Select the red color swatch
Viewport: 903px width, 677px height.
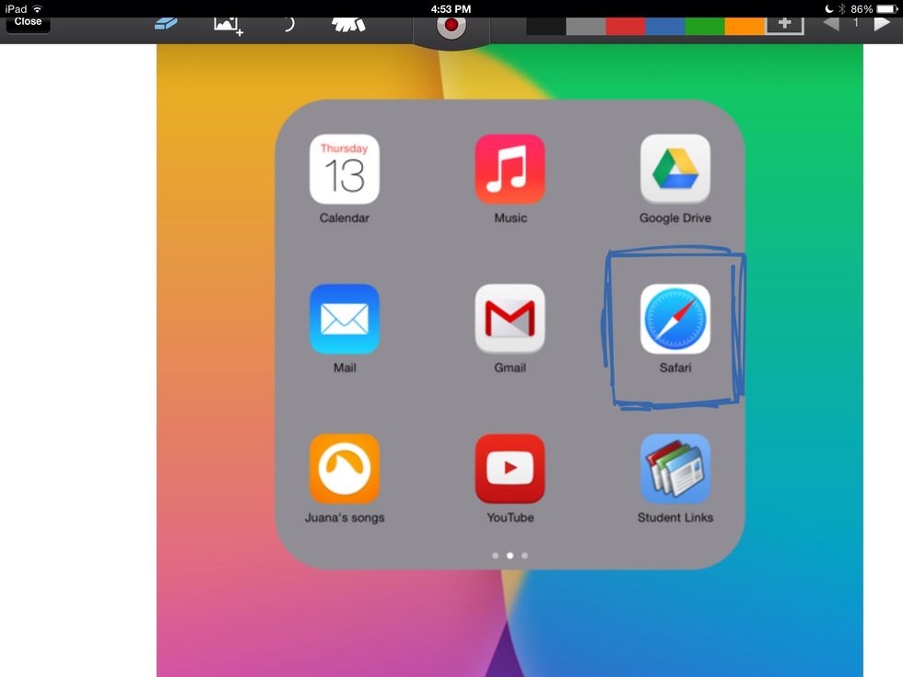coord(627,24)
